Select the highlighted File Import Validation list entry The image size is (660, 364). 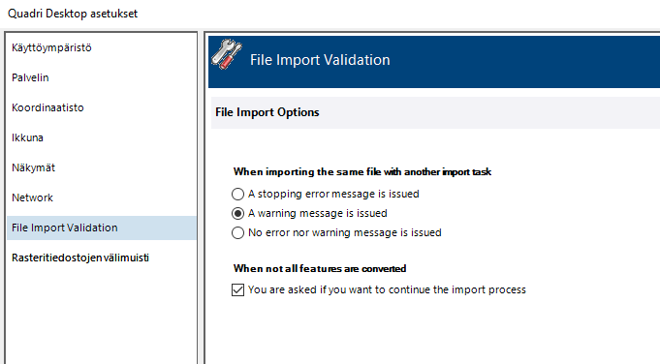coord(102,227)
